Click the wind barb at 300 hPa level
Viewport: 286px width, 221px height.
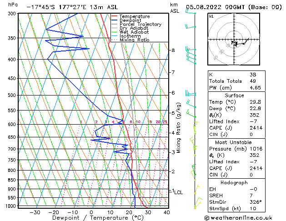191,12
